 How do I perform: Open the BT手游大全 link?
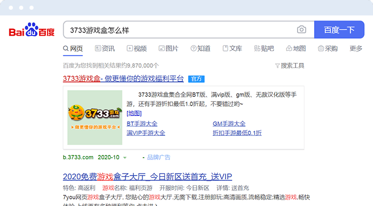(142, 124)
